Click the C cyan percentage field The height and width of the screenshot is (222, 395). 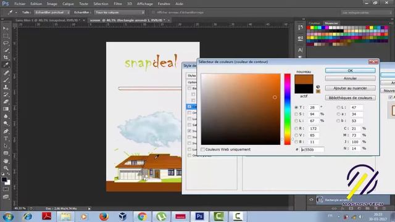pyautogui.click(x=355, y=128)
